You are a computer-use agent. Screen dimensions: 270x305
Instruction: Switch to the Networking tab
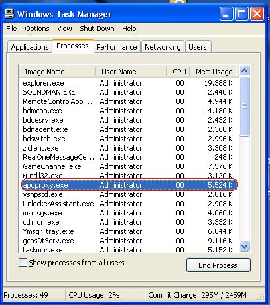[163, 47]
